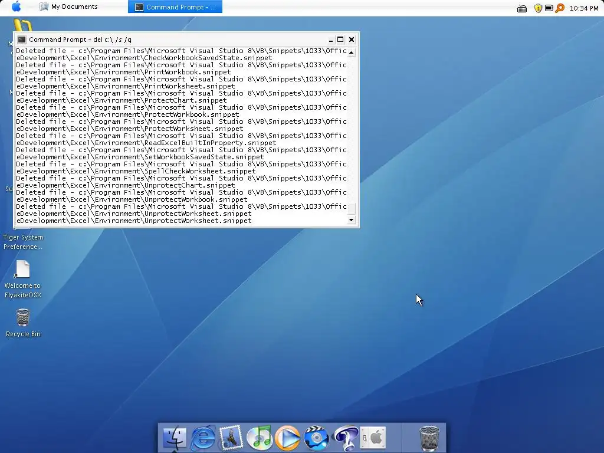Open the Command Prompt window's title bar icon
The height and width of the screenshot is (453, 604).
pos(22,40)
